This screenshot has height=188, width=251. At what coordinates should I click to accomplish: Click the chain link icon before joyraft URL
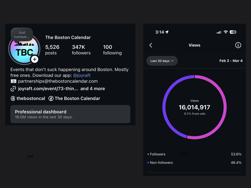pyautogui.click(x=13, y=89)
